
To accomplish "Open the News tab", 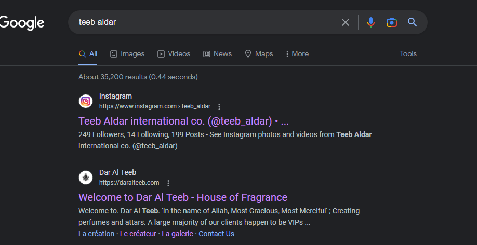I will point(218,54).
